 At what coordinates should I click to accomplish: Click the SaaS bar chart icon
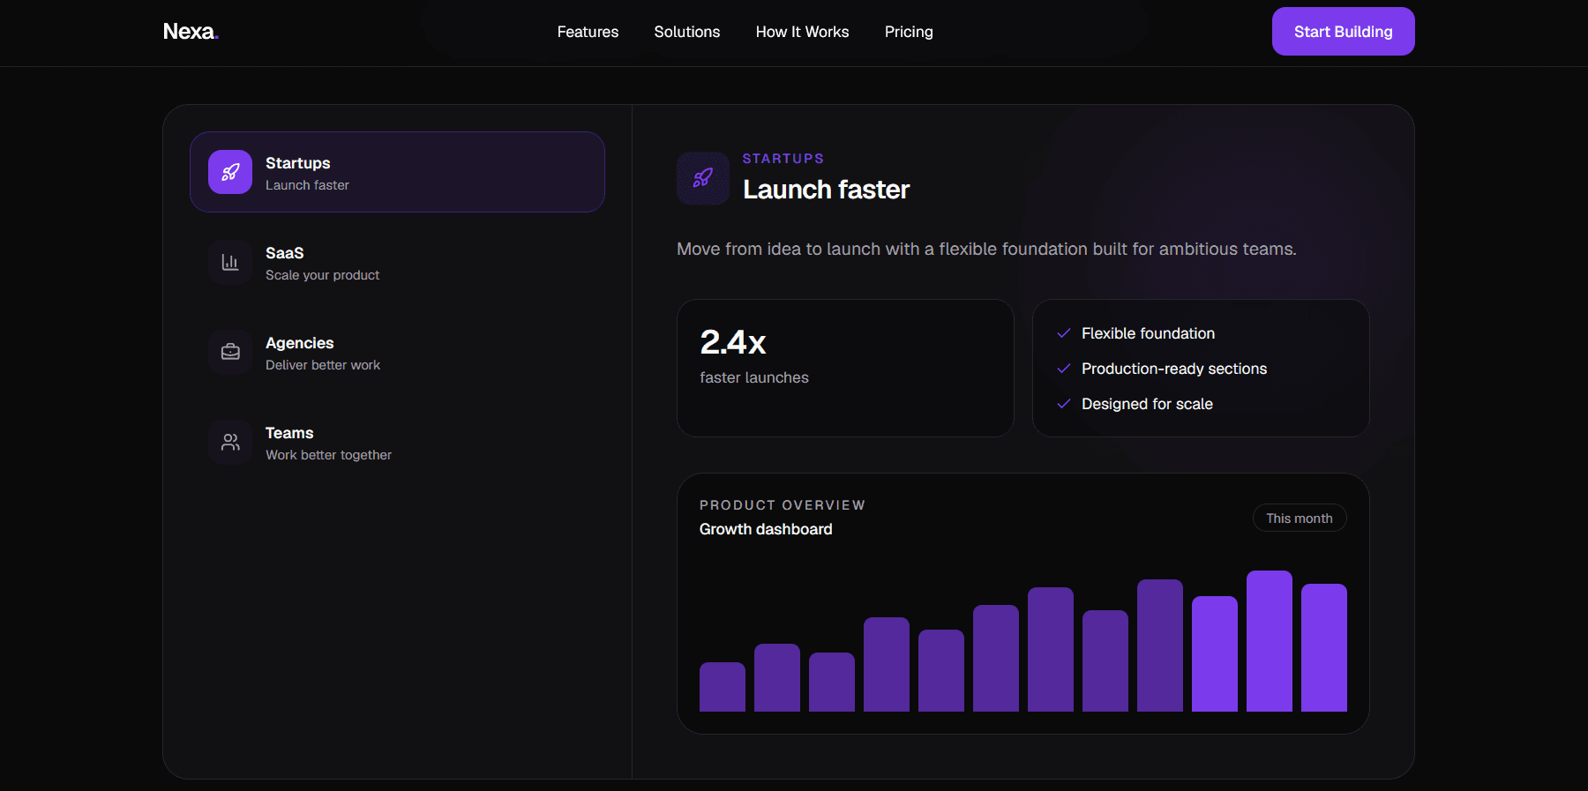230,262
